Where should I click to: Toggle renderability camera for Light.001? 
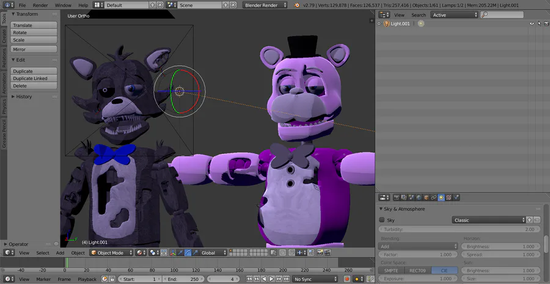click(x=546, y=24)
